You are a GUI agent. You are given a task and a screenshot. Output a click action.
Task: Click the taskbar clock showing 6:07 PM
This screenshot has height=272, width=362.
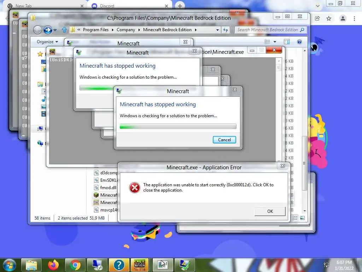[344, 265]
